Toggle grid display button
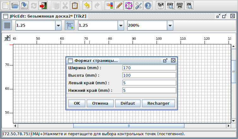 point(7,25)
